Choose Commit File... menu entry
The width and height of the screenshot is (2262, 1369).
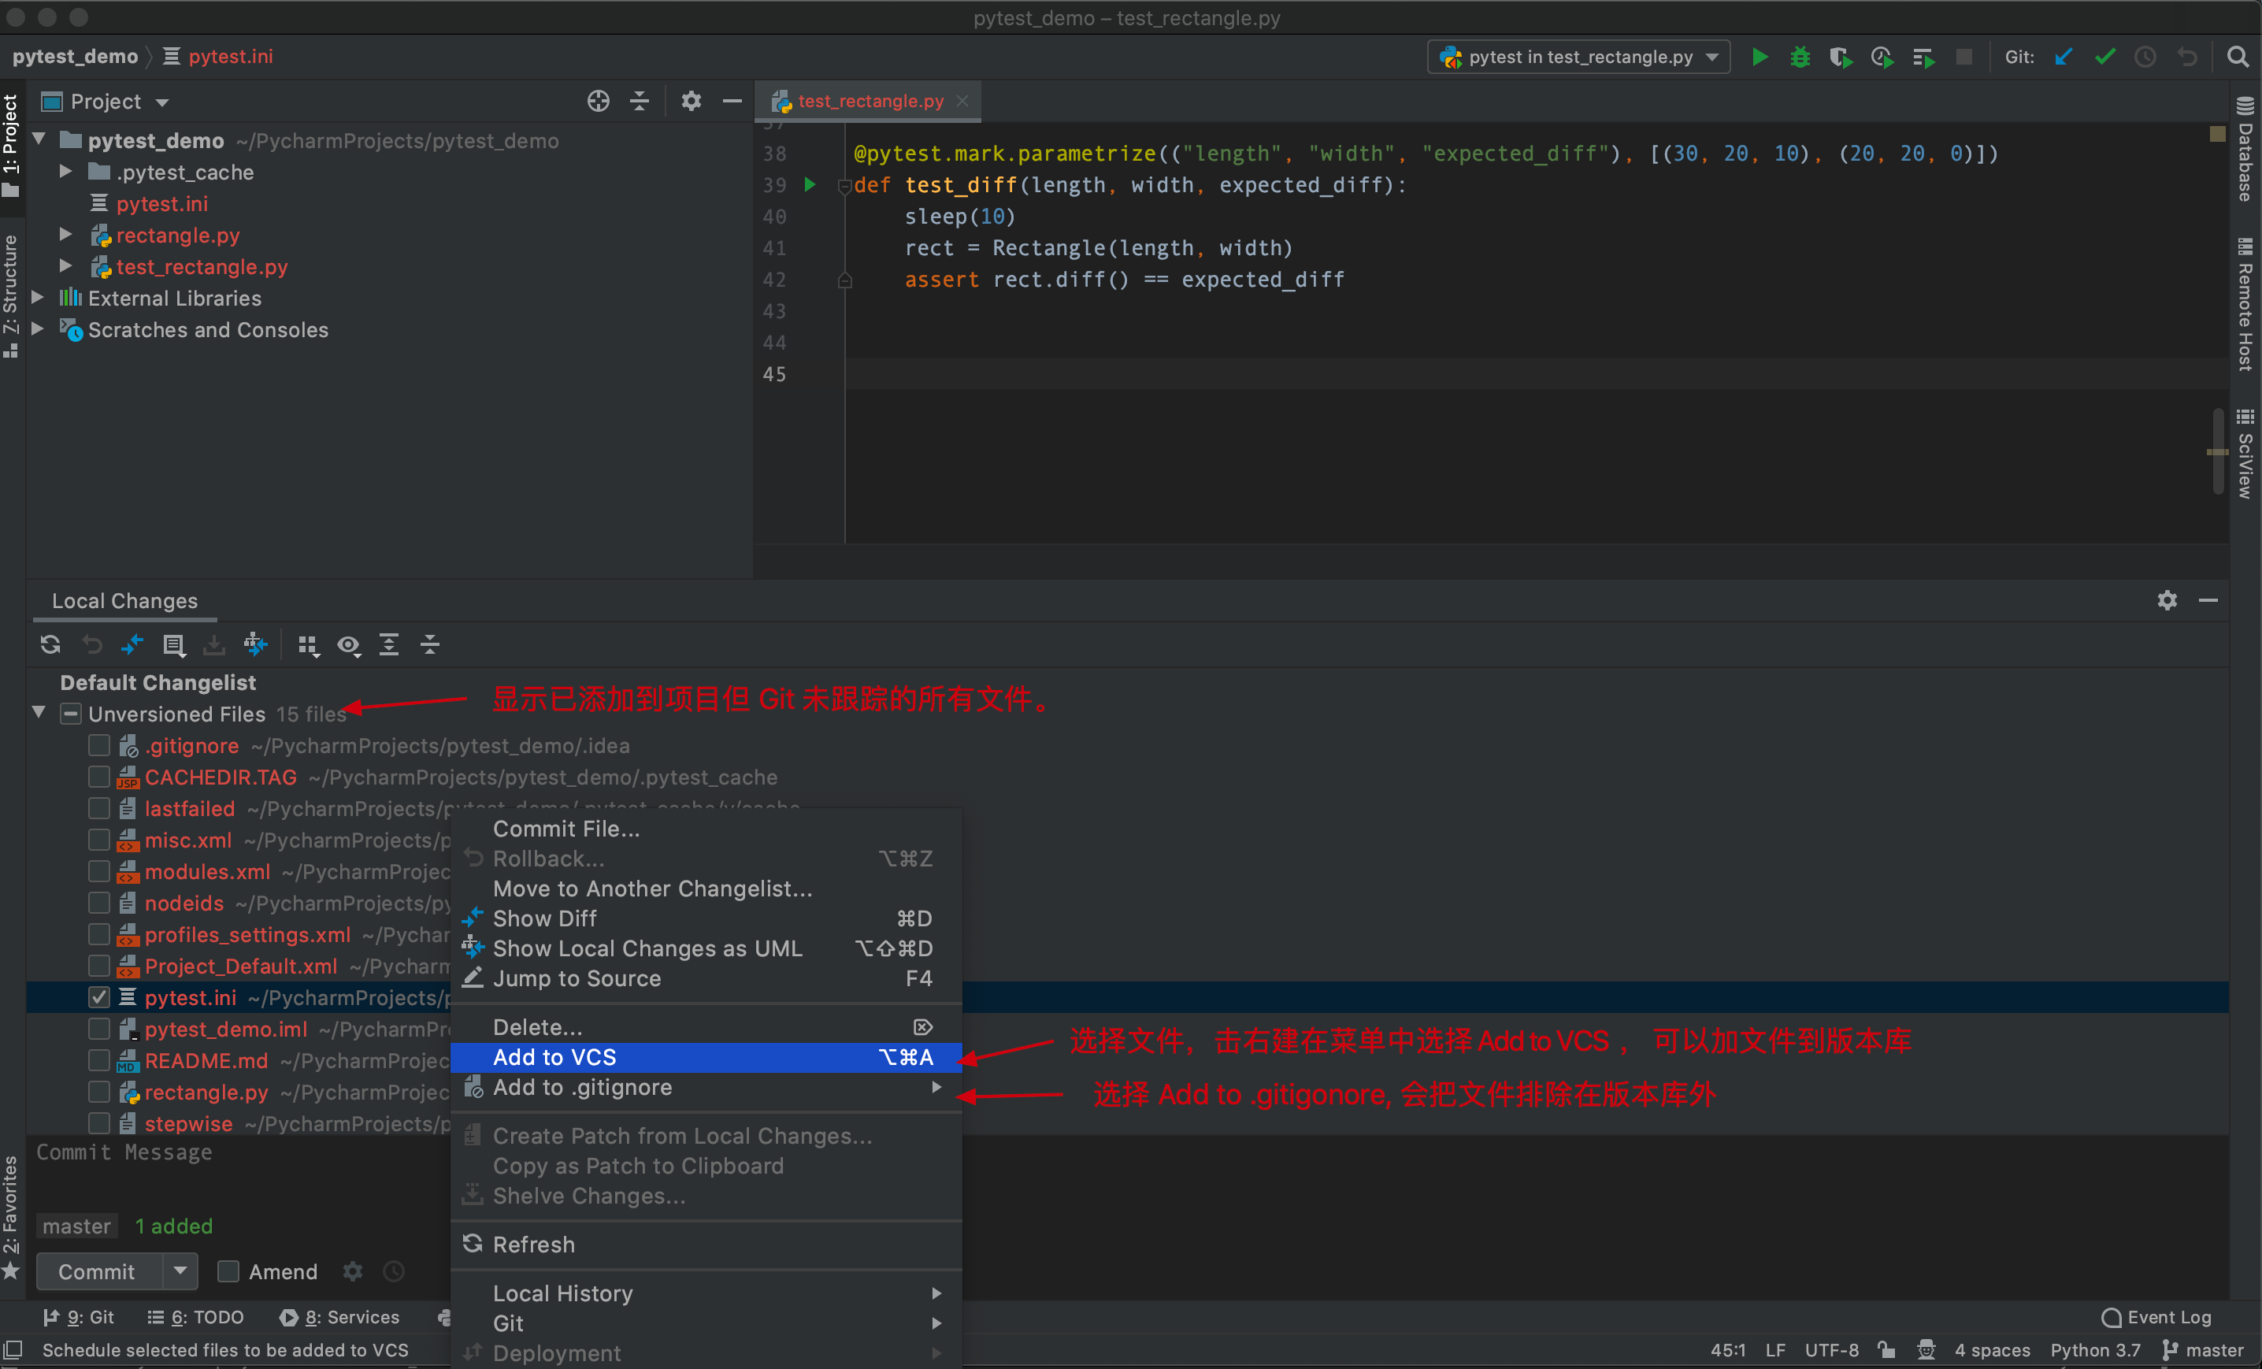click(706, 828)
